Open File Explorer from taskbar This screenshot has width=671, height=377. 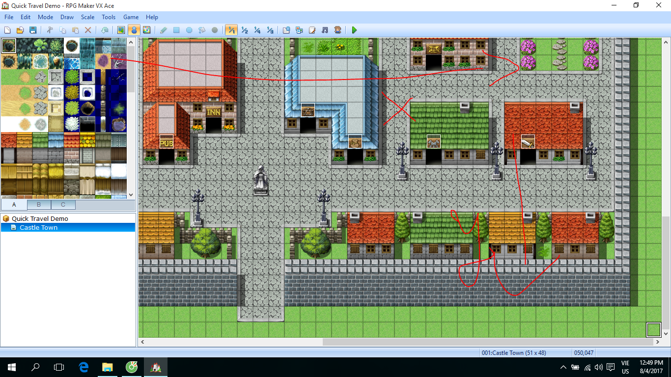coord(107,367)
